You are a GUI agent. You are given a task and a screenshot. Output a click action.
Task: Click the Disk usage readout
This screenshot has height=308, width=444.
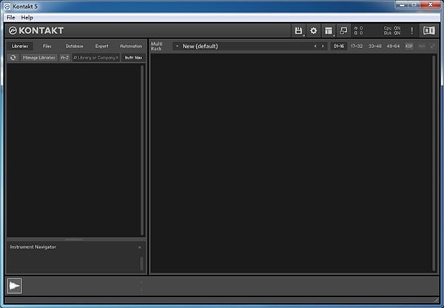tap(392, 33)
